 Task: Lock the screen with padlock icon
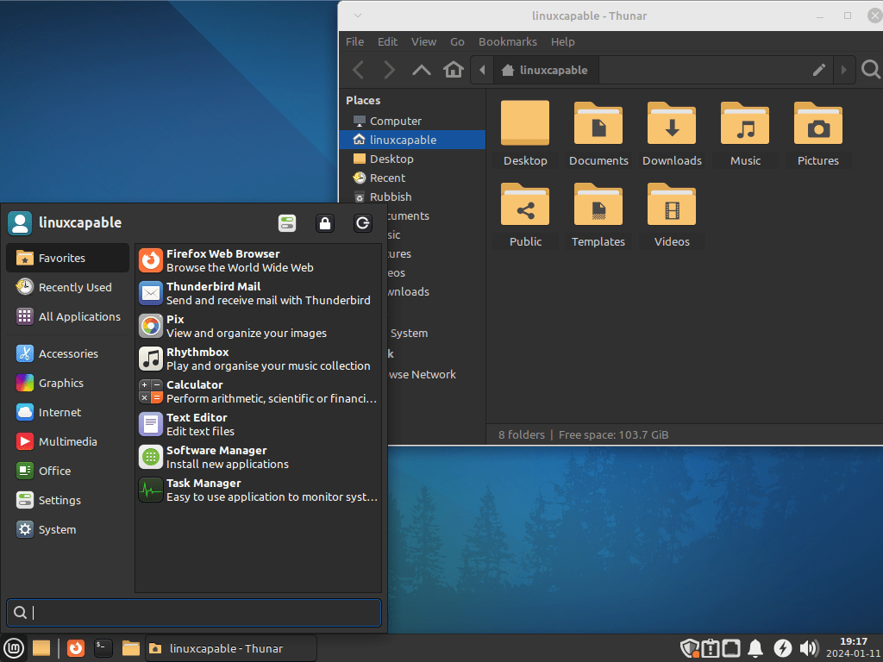pos(325,223)
